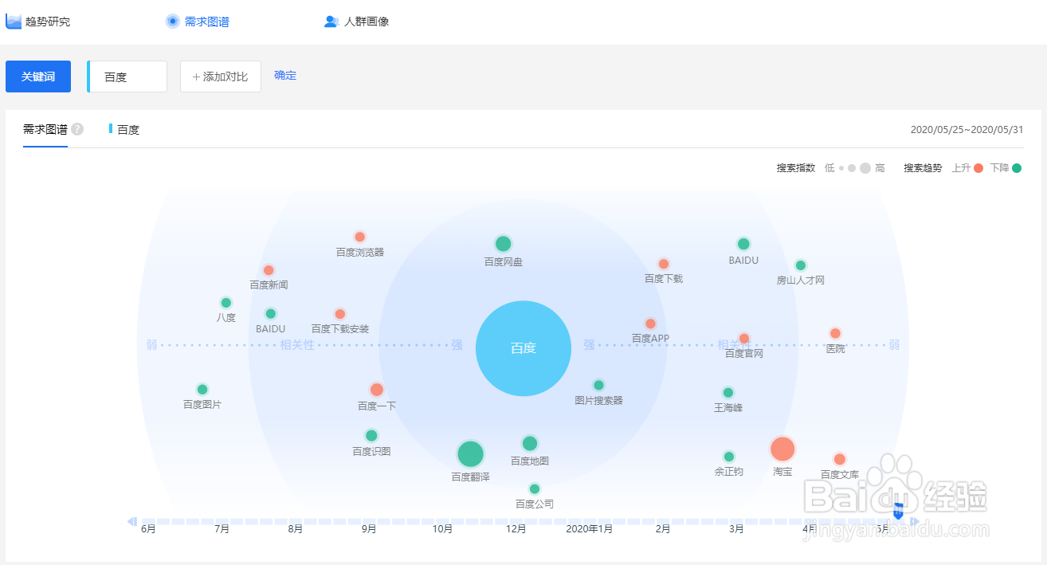Click the 需求图谱 radar icon
Viewport: 1047px width, 565px height.
point(173,22)
